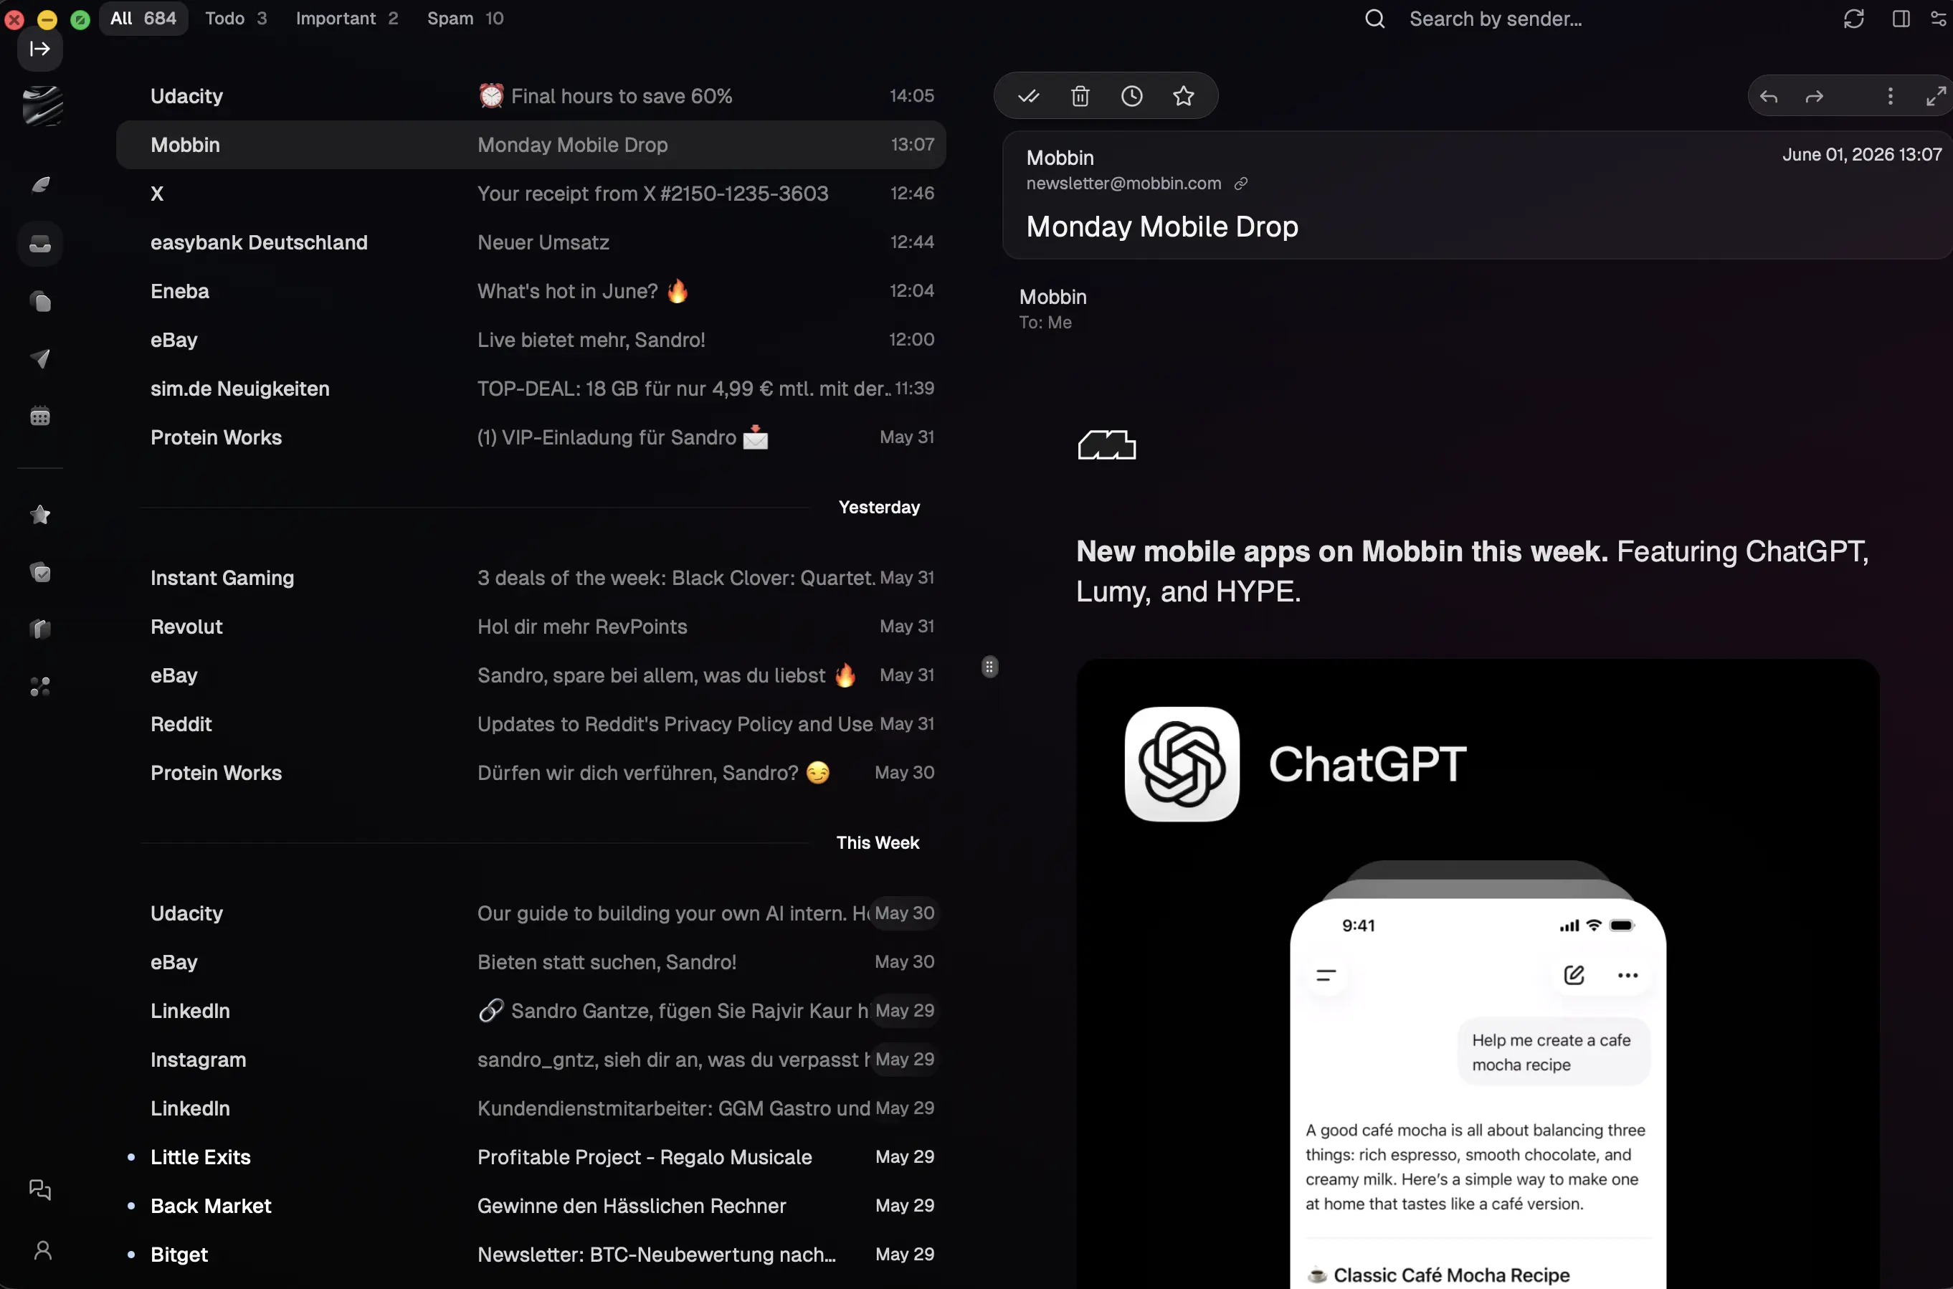
Task: Open the three-dot more options menu
Action: tap(1891, 96)
